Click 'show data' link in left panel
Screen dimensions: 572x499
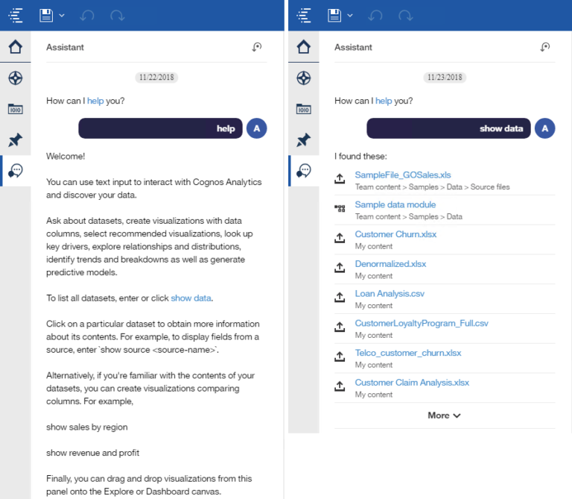tap(191, 298)
